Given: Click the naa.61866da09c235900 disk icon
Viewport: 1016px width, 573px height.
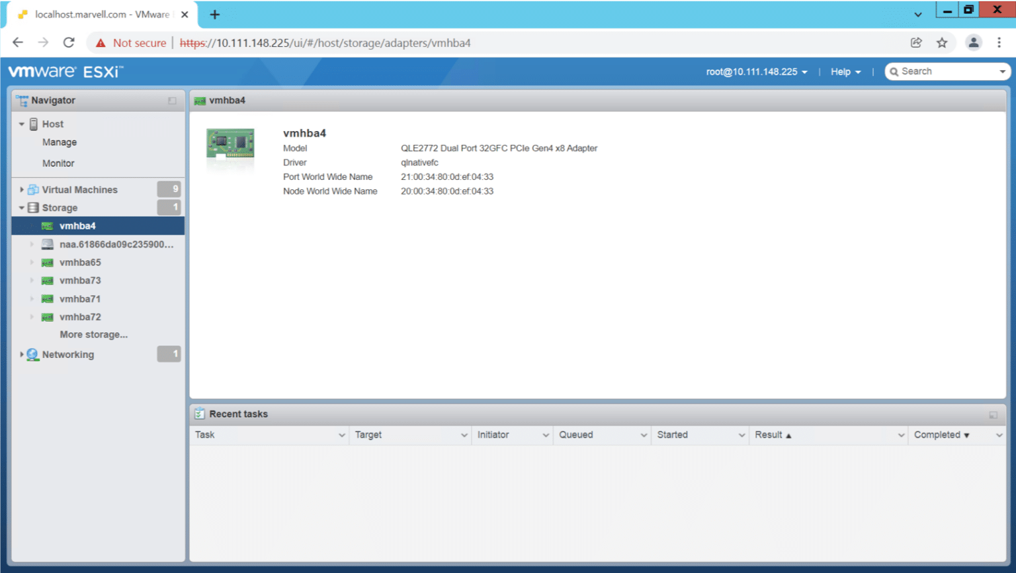Looking at the screenshot, I should point(48,244).
